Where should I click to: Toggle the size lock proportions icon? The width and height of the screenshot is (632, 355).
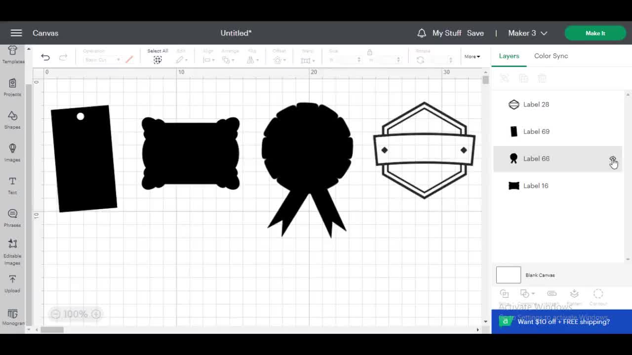coord(369,52)
